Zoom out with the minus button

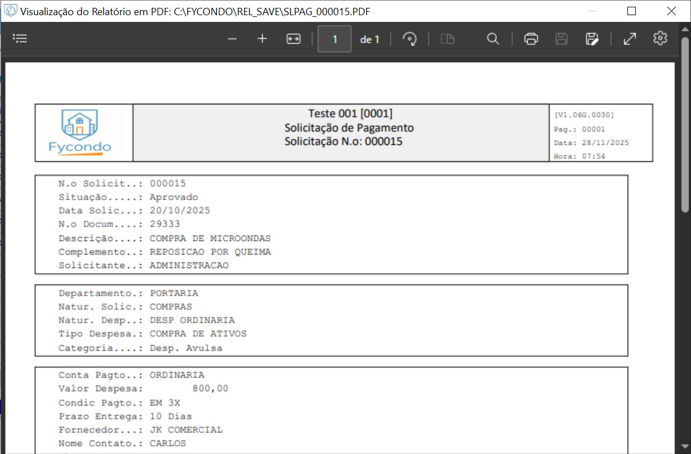(x=232, y=39)
